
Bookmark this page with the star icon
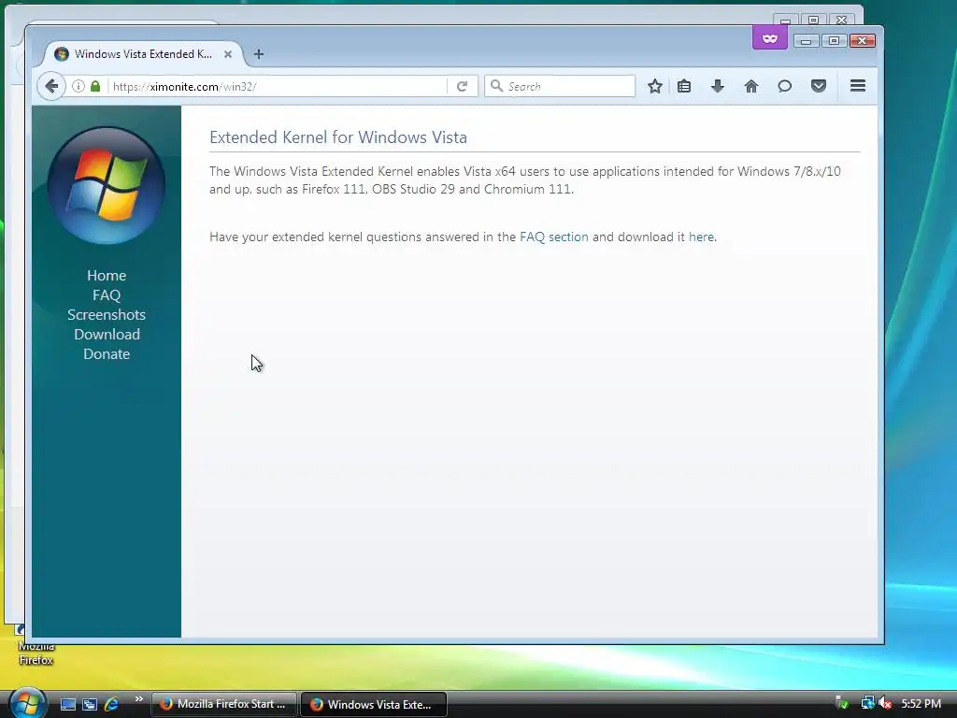pyautogui.click(x=655, y=86)
